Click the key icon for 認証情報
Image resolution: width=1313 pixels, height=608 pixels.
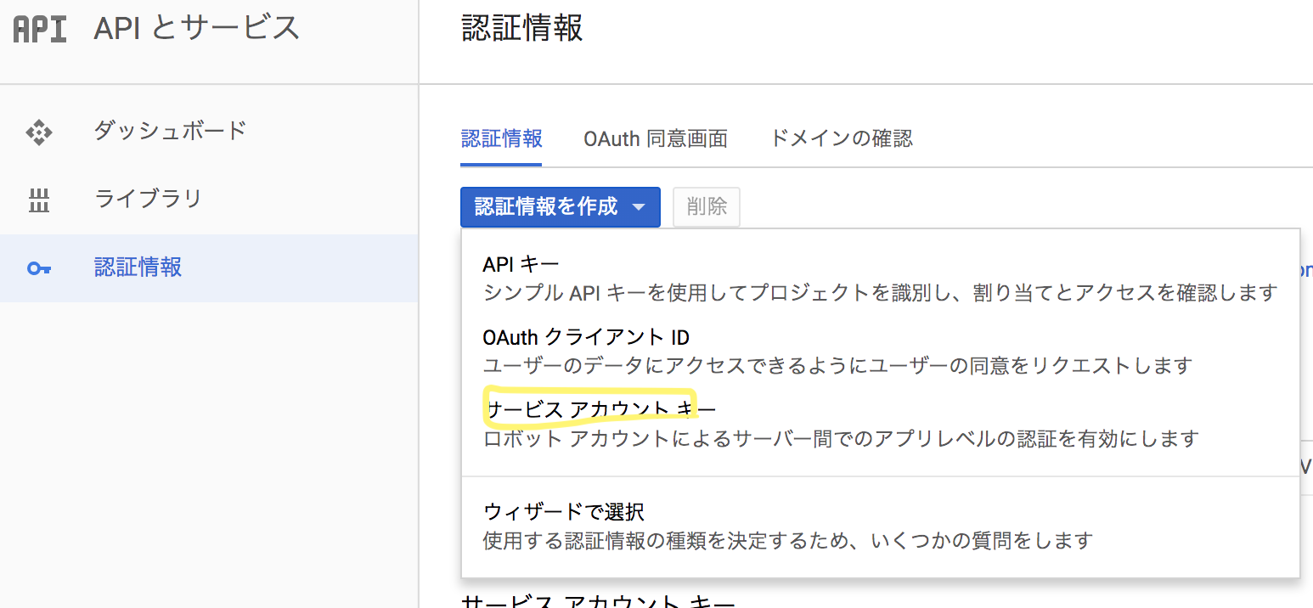coord(39,269)
